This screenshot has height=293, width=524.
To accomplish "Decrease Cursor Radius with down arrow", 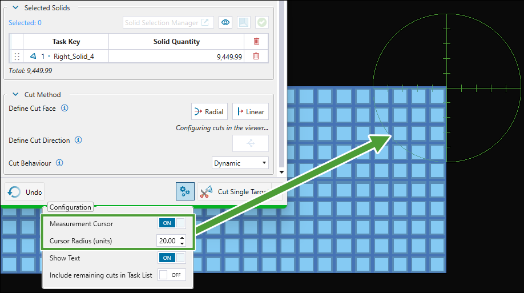I will 182,243.
